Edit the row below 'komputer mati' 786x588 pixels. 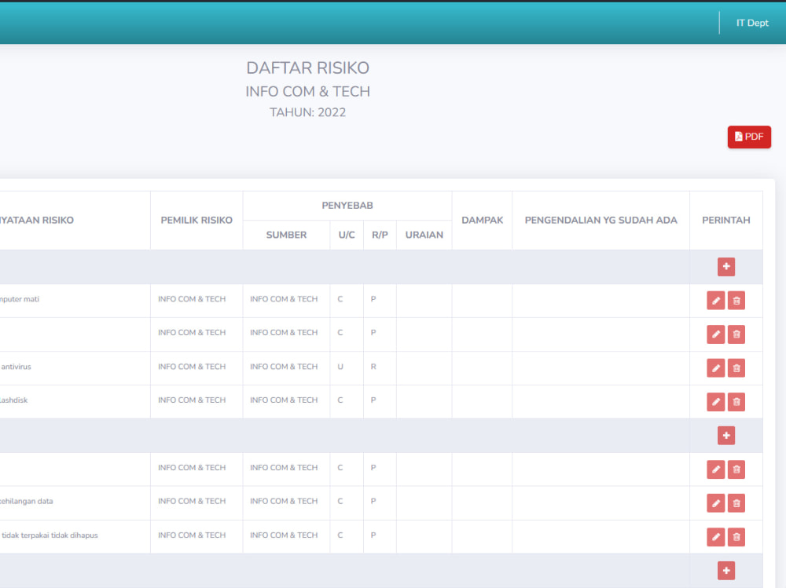pyautogui.click(x=716, y=334)
